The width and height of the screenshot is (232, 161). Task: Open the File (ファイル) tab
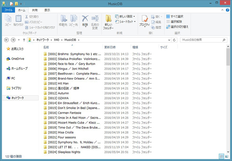(8, 10)
